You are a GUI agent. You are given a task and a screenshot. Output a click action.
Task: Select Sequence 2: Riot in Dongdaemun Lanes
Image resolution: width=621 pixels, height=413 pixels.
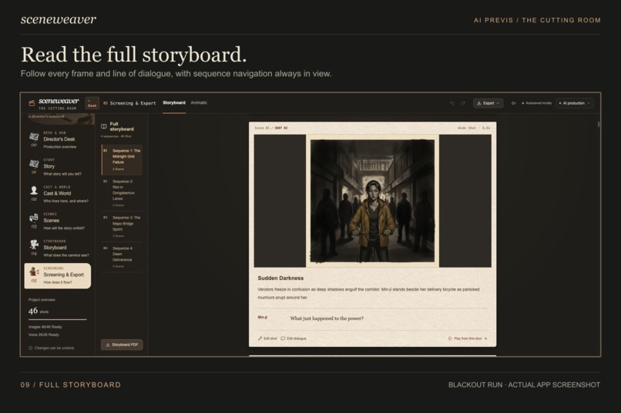coord(122,193)
